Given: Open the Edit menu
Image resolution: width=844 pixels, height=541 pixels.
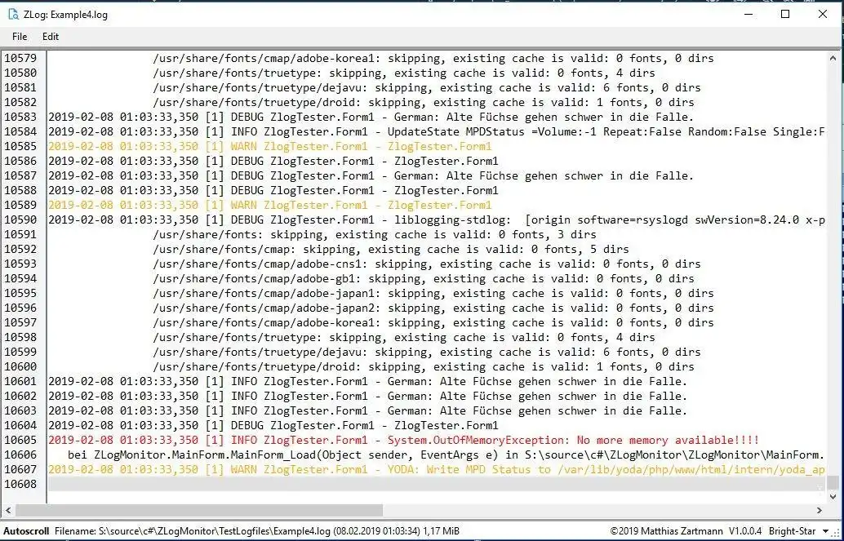Looking at the screenshot, I should (50, 37).
